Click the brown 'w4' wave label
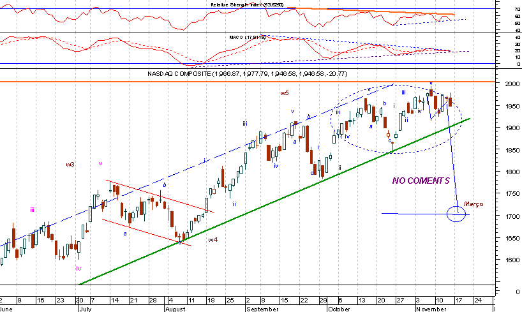The width and height of the screenshot is (522, 312). (213, 239)
